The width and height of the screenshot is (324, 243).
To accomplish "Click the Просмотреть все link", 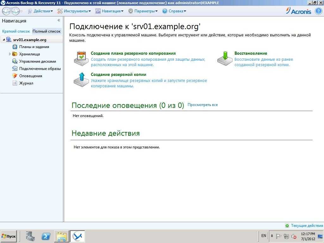I will coord(202,105).
